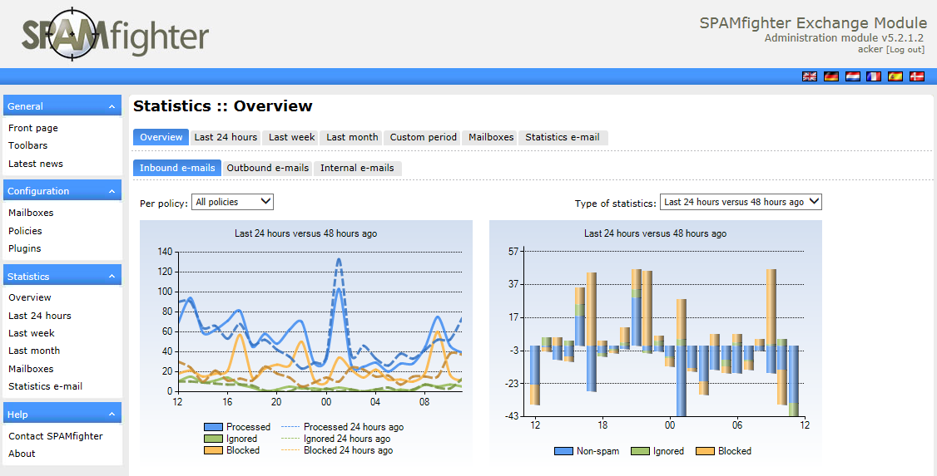This screenshot has height=476, width=937.
Task: Collapse the Configuration sidebar section
Action: [x=112, y=191]
